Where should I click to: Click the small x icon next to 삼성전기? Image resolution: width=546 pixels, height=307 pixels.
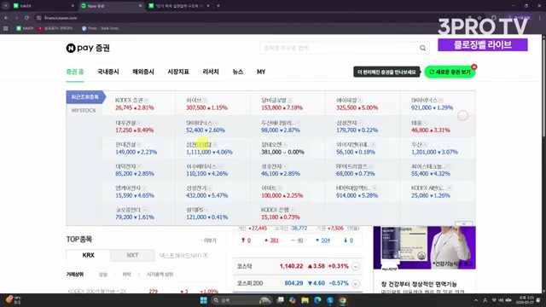pyautogui.click(x=210, y=188)
